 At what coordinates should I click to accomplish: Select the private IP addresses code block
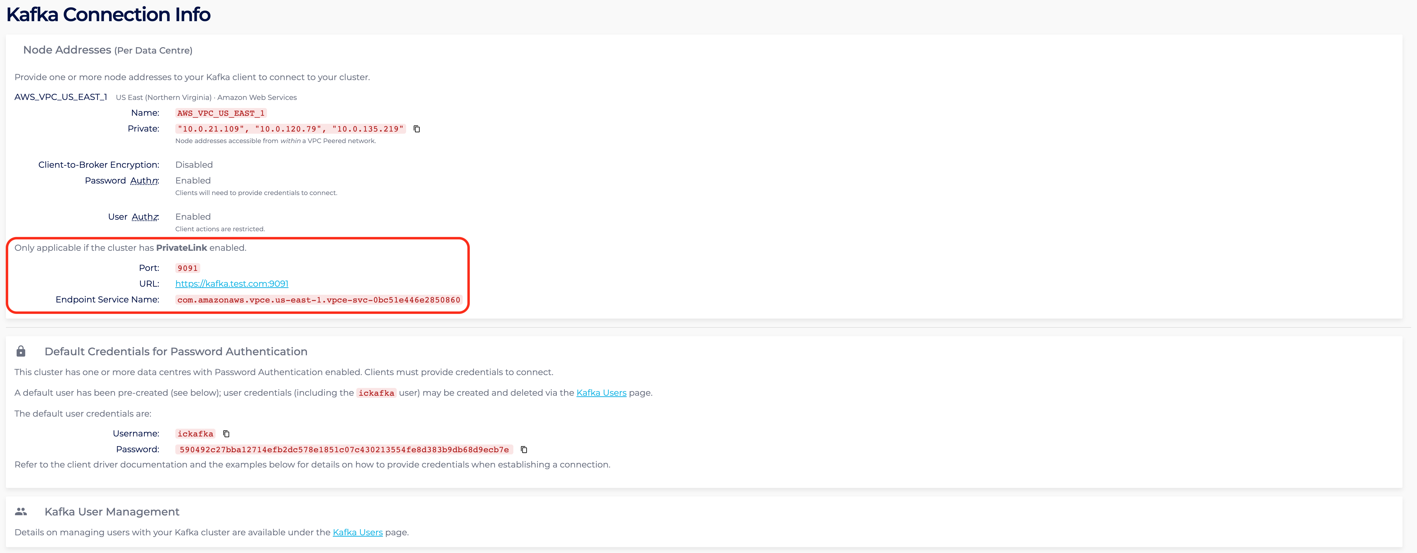[x=290, y=129]
